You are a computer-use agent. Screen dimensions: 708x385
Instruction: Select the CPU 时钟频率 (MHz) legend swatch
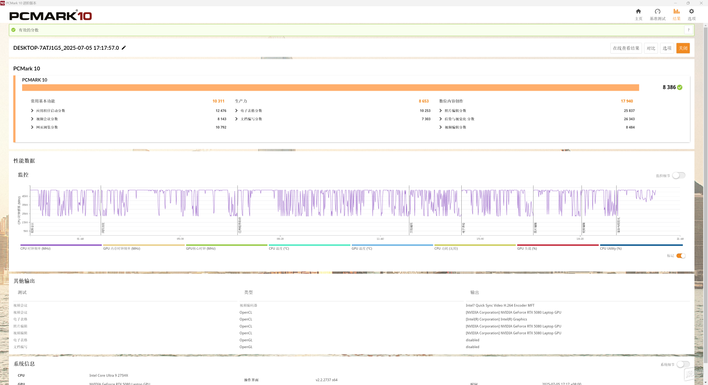coord(61,245)
